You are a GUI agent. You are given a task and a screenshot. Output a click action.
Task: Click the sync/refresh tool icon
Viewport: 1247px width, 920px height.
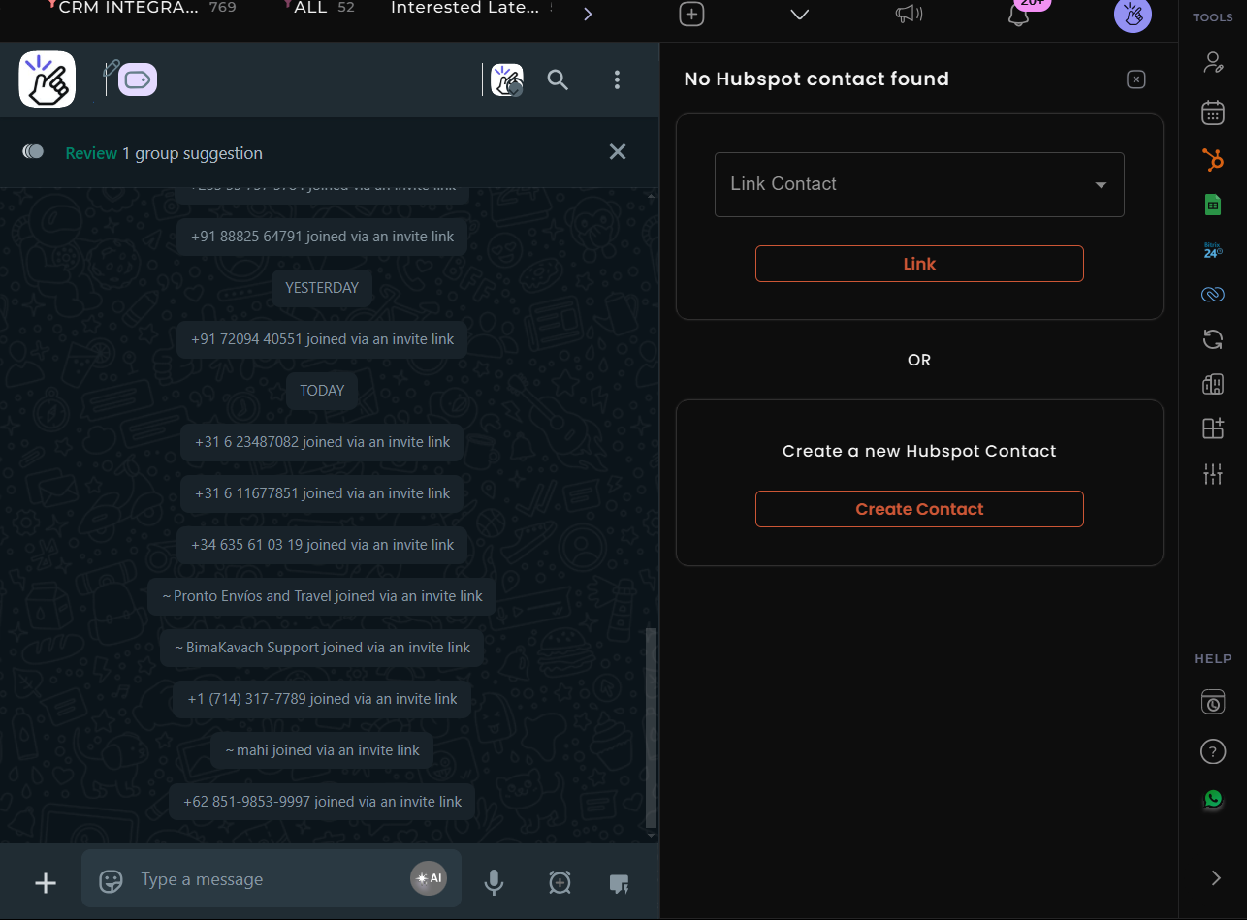(1213, 338)
